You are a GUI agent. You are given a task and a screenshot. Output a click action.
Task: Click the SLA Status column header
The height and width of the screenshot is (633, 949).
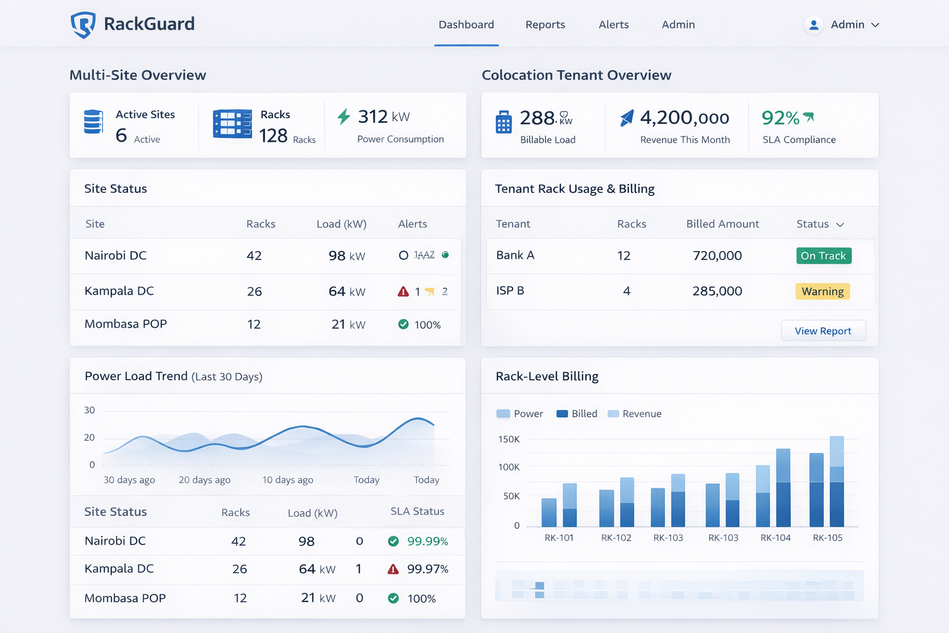pyautogui.click(x=417, y=511)
